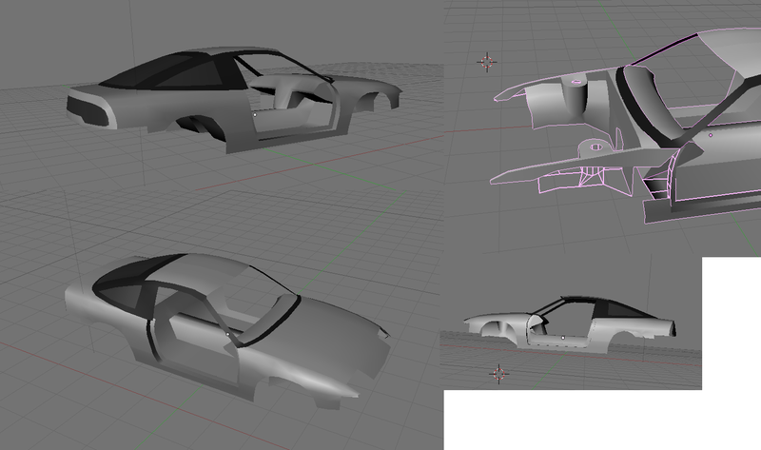This screenshot has width=761, height=450.
Task: Click upper strut tower mount in close-up
Action: 576,82
